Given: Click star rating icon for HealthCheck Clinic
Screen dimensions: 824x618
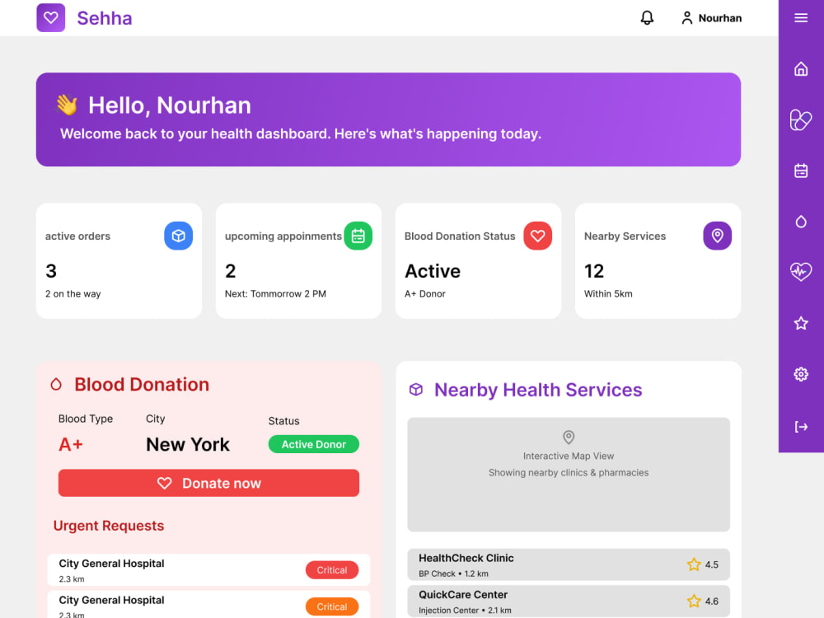Looking at the screenshot, I should (x=694, y=564).
